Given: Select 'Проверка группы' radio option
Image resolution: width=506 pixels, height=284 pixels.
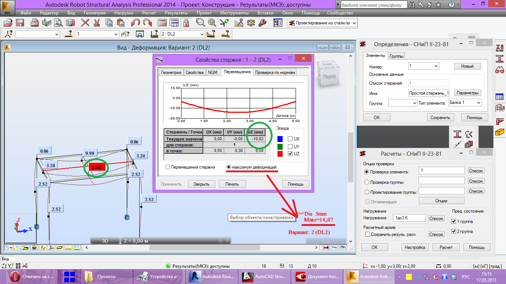Looking at the screenshot, I should click(x=367, y=182).
